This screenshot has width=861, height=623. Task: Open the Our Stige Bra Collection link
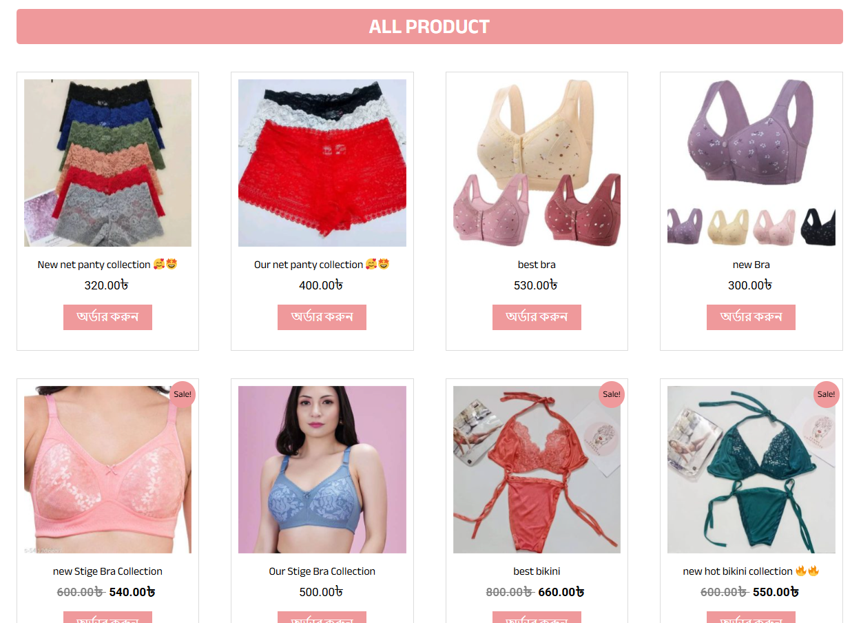(322, 571)
